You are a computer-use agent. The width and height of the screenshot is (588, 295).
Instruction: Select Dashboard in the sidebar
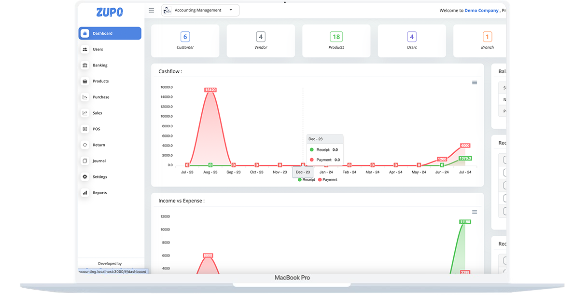point(110,33)
